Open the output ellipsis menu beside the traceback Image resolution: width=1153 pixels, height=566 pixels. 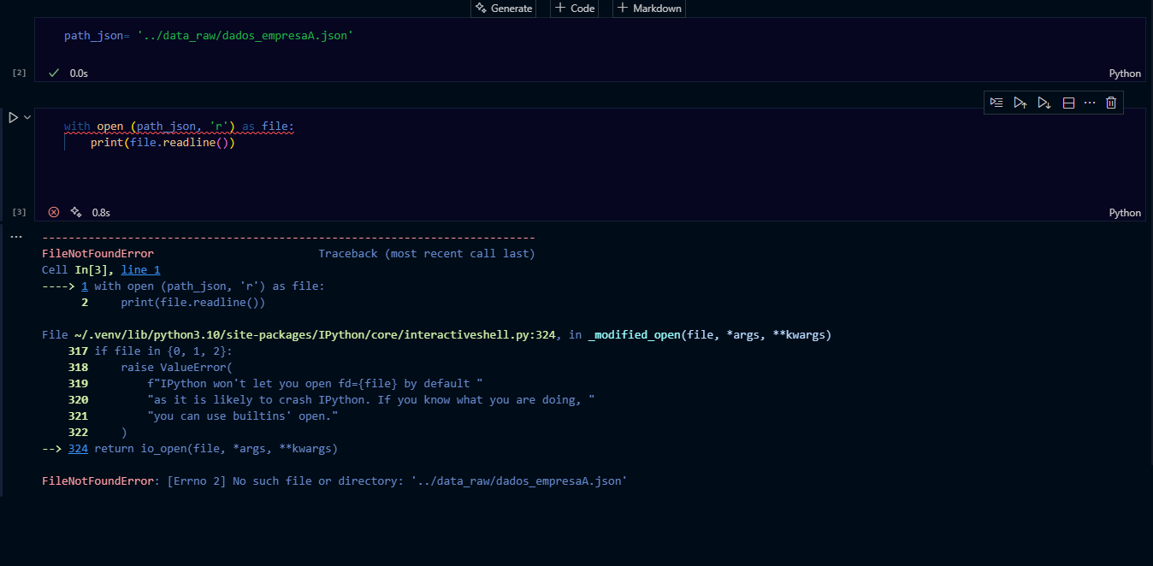15,237
